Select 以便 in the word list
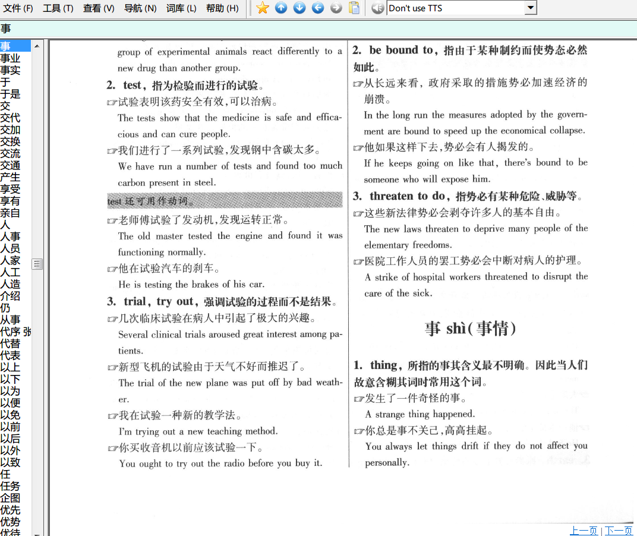 point(10,403)
